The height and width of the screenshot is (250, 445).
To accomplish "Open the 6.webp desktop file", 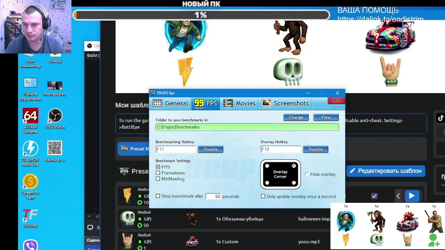I will pyautogui.click(x=55, y=59).
